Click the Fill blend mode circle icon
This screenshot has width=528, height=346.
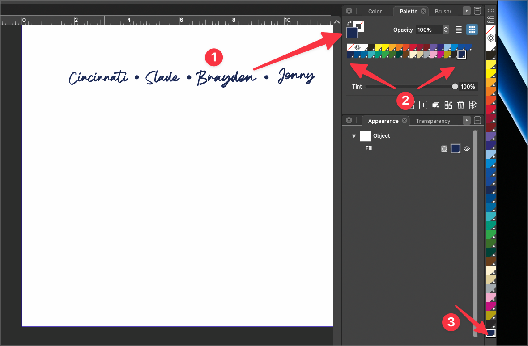[x=444, y=149]
